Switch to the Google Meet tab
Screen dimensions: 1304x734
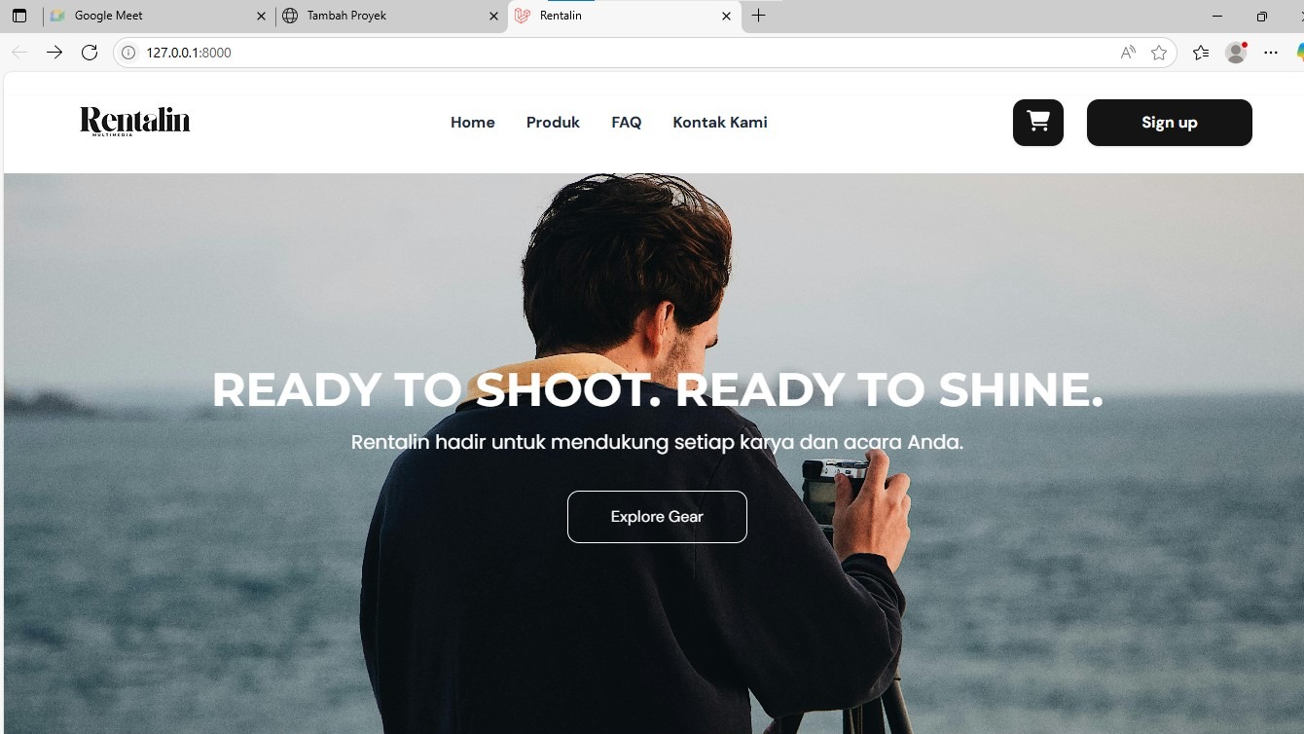[146, 16]
